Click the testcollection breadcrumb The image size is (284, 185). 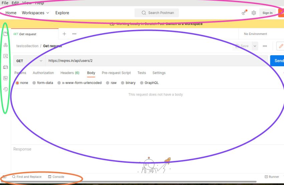click(x=27, y=46)
